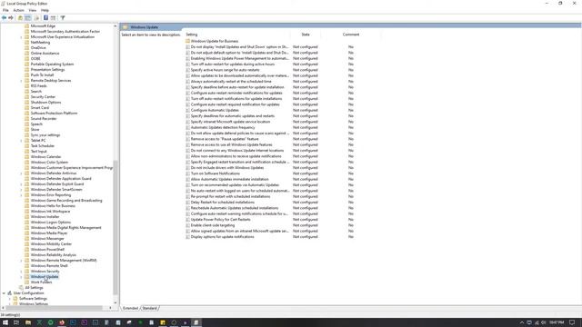The width and height of the screenshot is (582, 327).
Task: Click the Export List toolbar icon
Action: click(36, 18)
